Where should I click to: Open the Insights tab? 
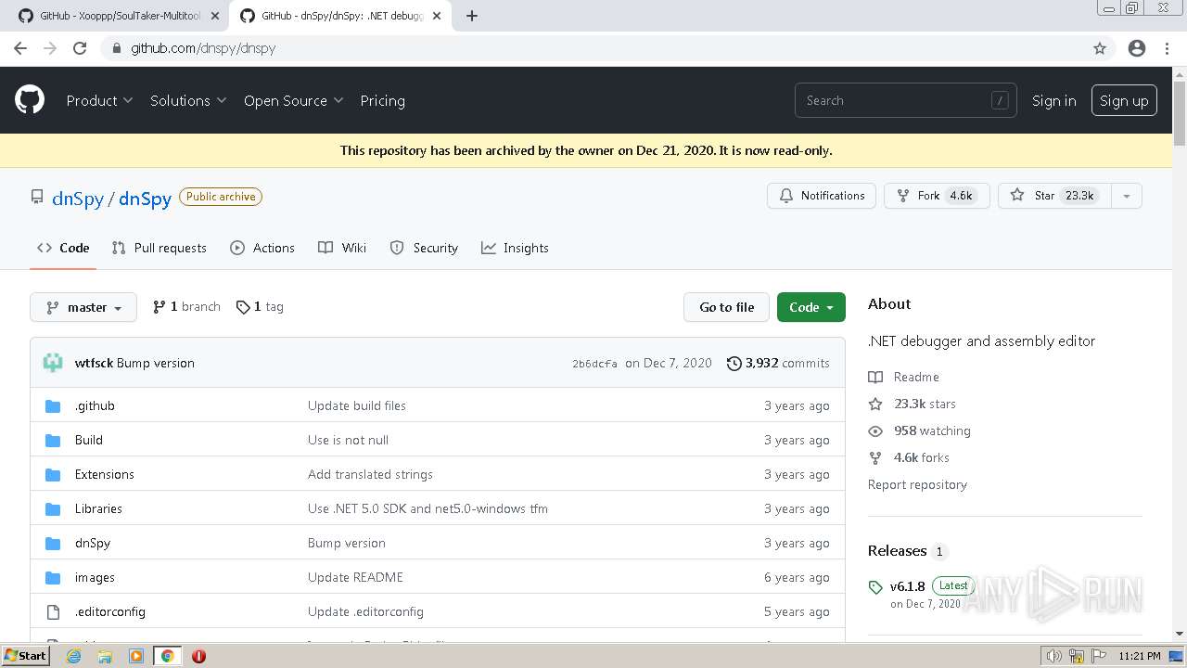[x=515, y=248]
